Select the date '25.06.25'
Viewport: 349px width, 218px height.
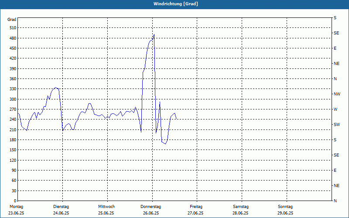[x=106, y=213]
